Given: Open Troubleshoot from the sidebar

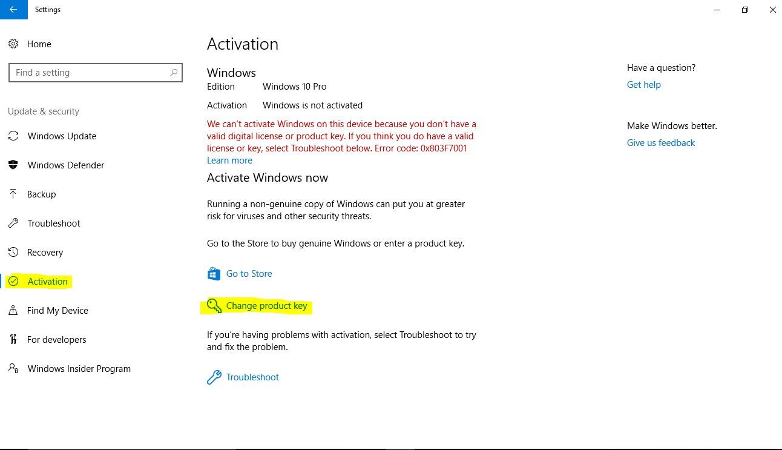Looking at the screenshot, I should pos(54,223).
